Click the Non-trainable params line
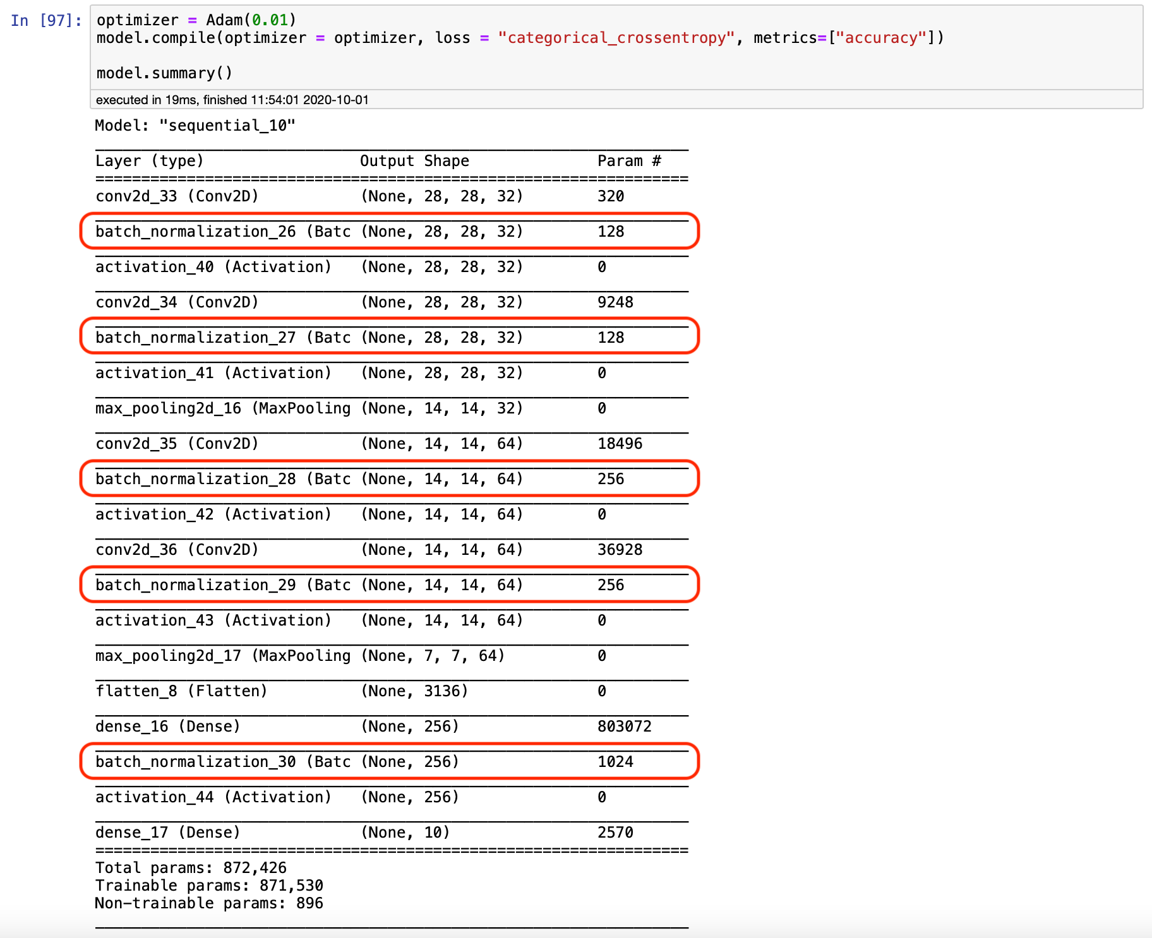This screenshot has height=938, width=1152. [208, 903]
